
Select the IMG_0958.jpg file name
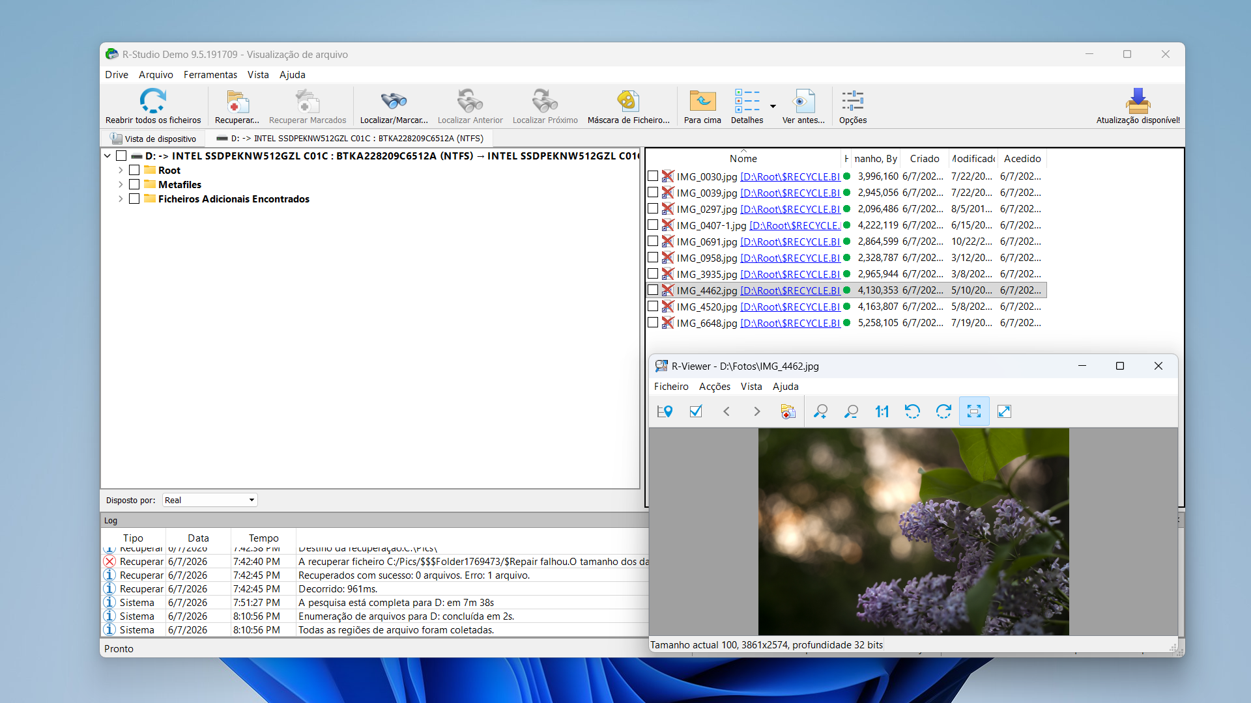pos(706,258)
